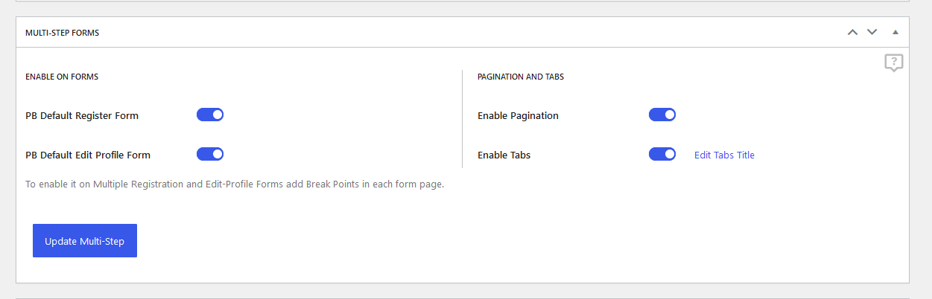Move the Multi-Step Forms panel down
Screen dimensions: 932x299
click(872, 33)
